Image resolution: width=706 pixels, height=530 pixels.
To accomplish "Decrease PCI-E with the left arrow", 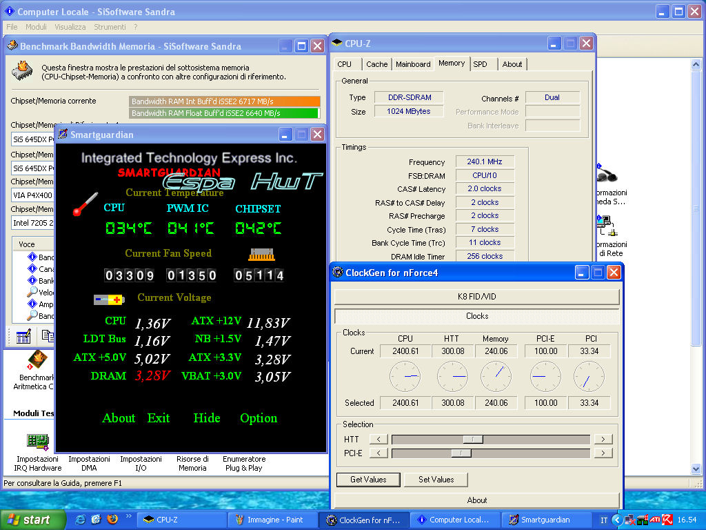I will [379, 453].
